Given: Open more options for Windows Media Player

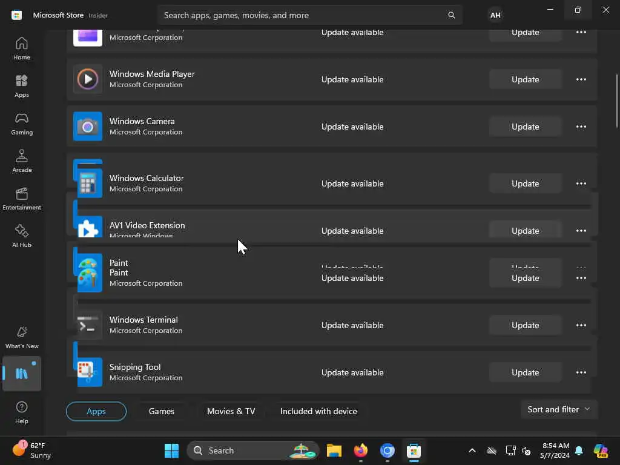Looking at the screenshot, I should click(x=581, y=79).
